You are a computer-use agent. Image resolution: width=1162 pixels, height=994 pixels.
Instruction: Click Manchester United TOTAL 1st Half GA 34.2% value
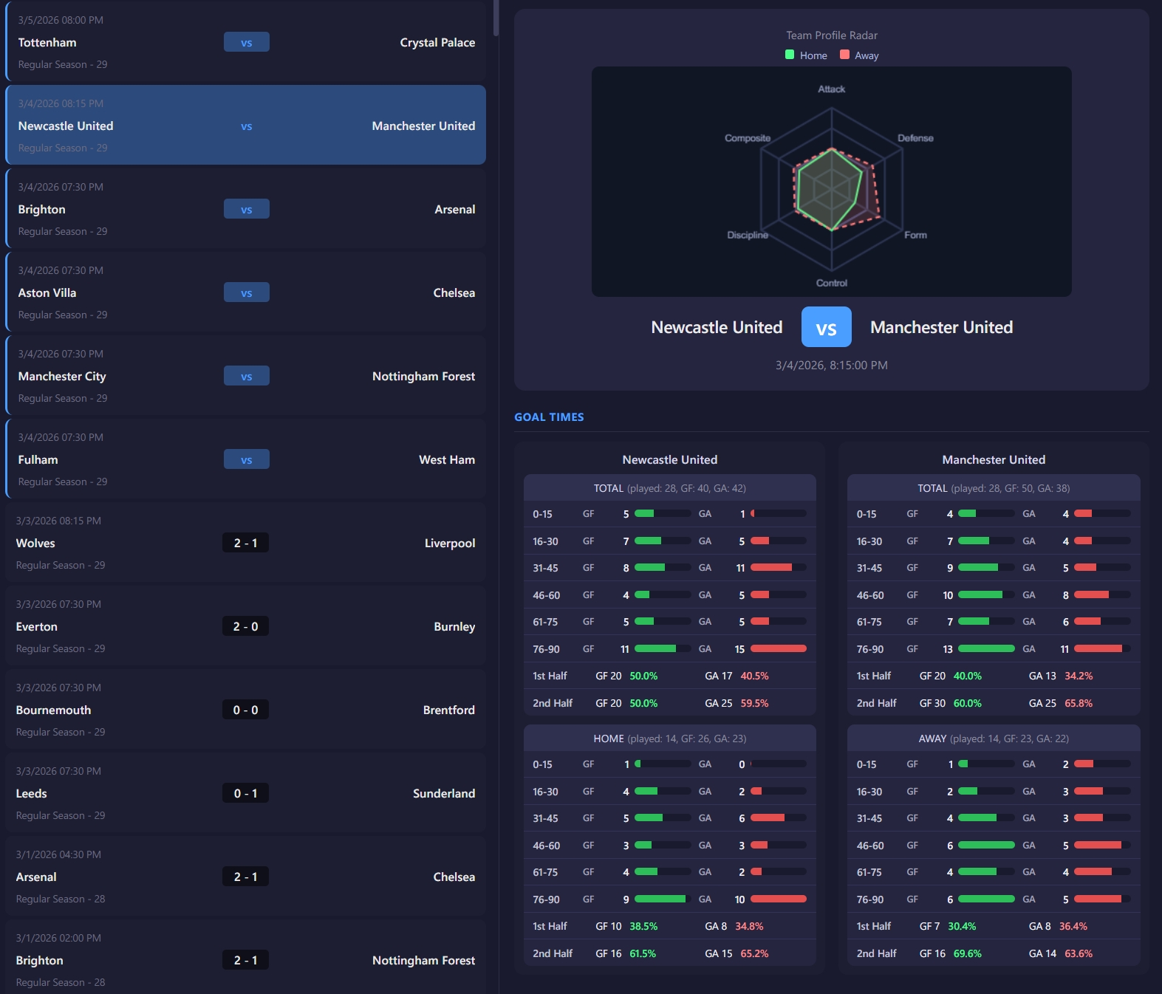[x=1079, y=676]
